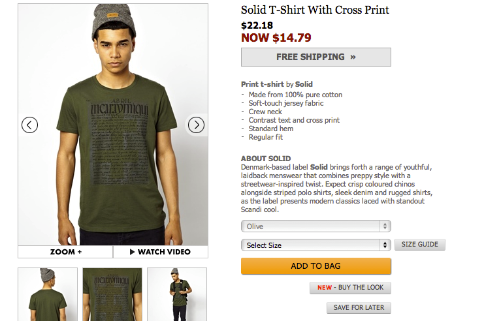Click the stepper arrows on Select Size
This screenshot has height=321, width=484.
(385, 245)
